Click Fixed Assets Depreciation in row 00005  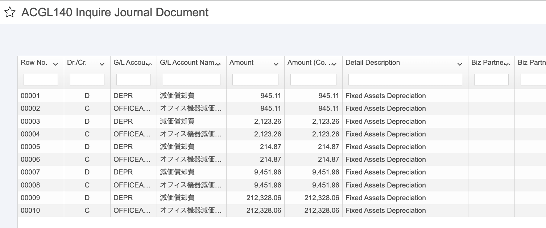click(386, 147)
